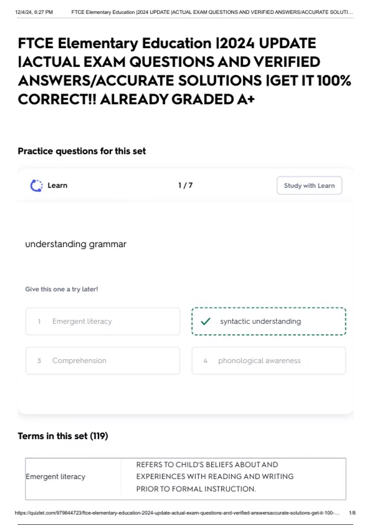Click the Practice questions for this set heading
The height and width of the screenshot is (525, 371).
click(x=82, y=151)
